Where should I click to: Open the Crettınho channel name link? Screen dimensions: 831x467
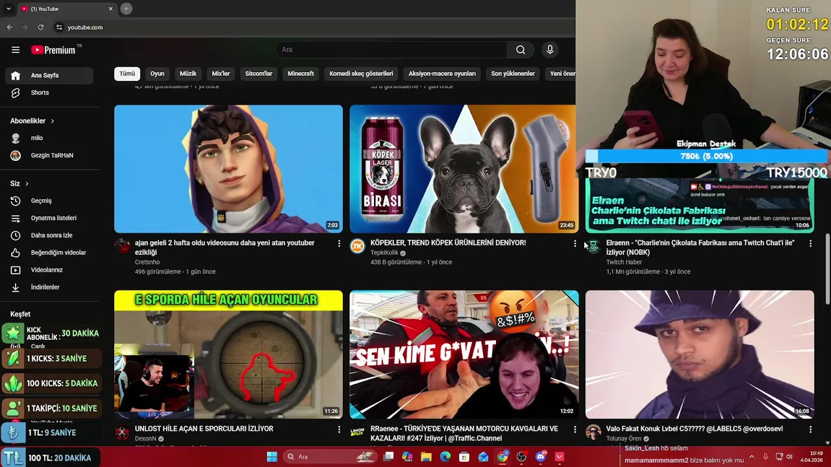pos(147,262)
